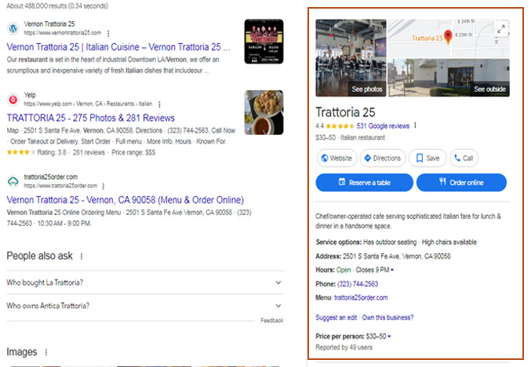Click the Images section three-dot menu
The image size is (531, 367).
(45, 353)
